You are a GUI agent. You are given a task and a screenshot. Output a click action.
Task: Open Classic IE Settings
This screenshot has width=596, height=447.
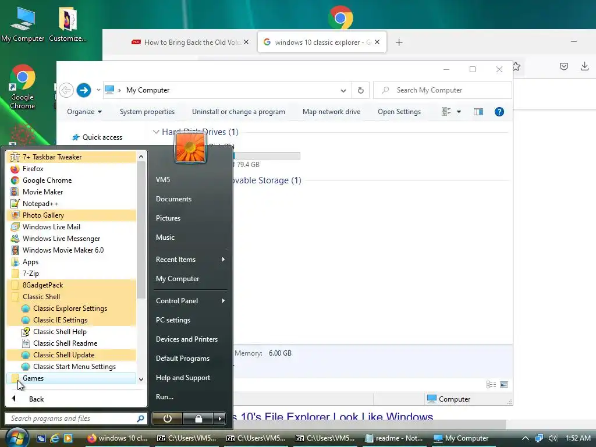pos(71,320)
